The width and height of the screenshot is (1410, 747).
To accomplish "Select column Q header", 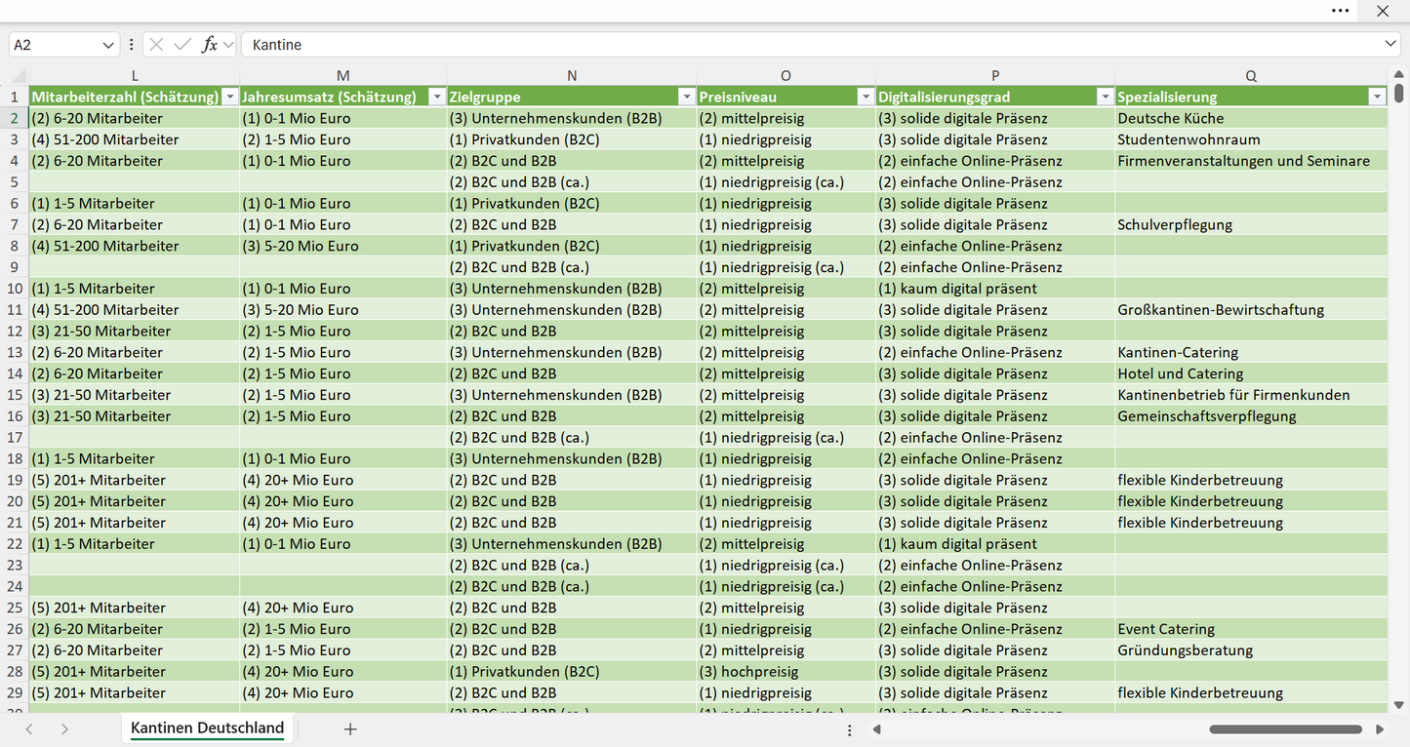I will pos(1251,76).
